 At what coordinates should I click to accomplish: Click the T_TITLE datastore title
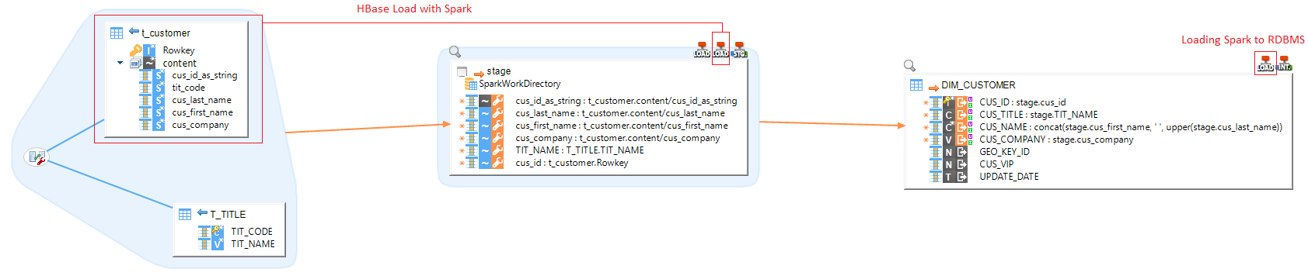[228, 214]
